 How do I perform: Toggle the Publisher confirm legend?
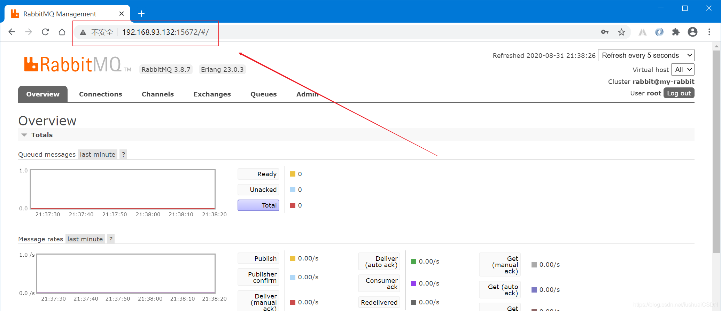click(x=258, y=277)
